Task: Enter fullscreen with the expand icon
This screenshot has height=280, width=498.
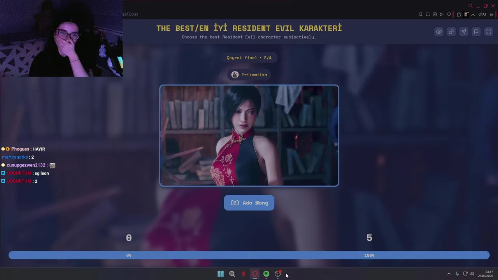Action: (489, 32)
